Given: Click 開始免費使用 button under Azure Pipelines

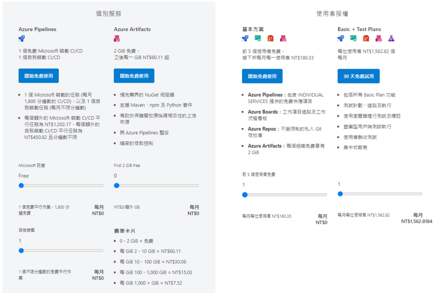Looking at the screenshot, I should click(39, 76).
